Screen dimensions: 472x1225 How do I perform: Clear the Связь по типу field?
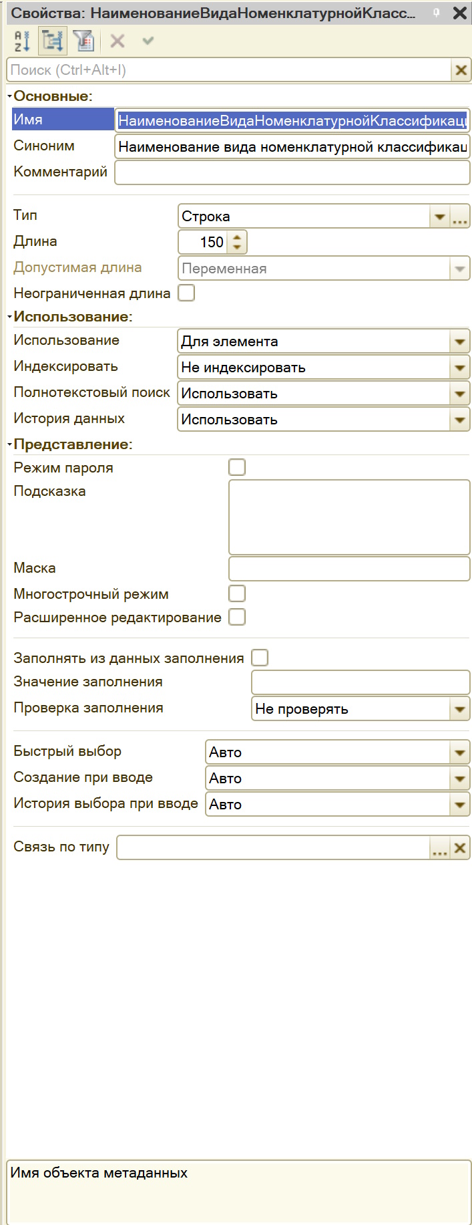pyautogui.click(x=460, y=848)
